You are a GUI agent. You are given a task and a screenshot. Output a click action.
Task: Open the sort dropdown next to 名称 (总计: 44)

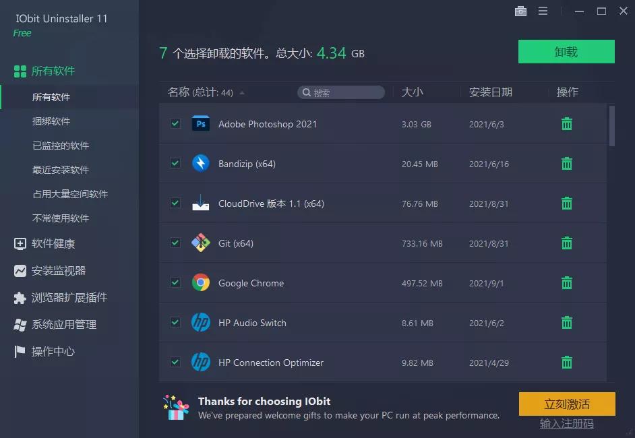[244, 92]
